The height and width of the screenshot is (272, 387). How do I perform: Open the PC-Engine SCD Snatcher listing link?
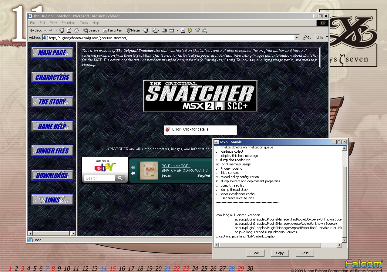pyautogui.click(x=185, y=168)
